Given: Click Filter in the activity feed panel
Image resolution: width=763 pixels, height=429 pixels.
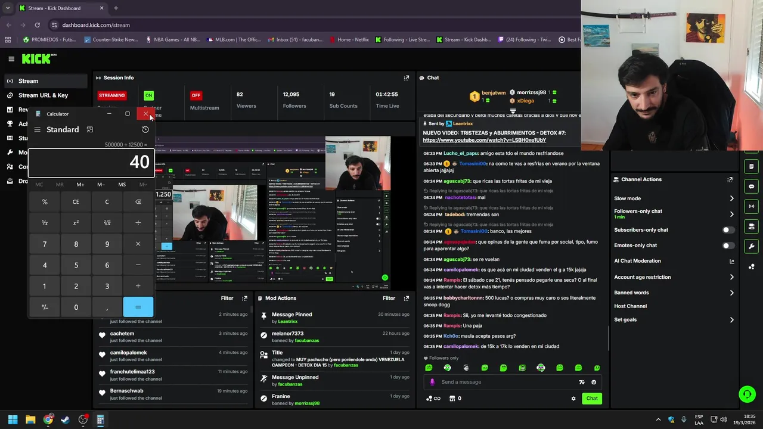Looking at the screenshot, I should [227, 298].
